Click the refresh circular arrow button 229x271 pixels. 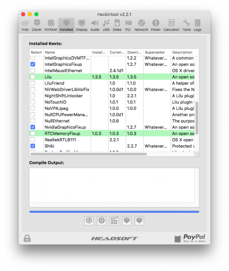[89, 220]
